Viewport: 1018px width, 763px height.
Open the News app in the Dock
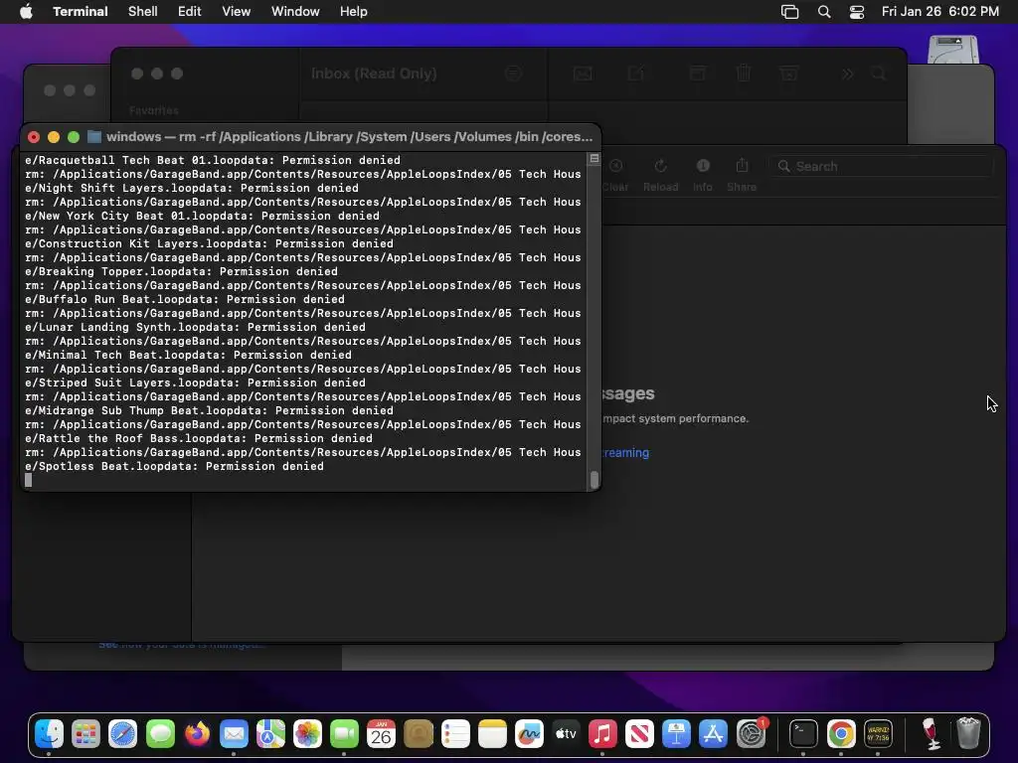[639, 734]
